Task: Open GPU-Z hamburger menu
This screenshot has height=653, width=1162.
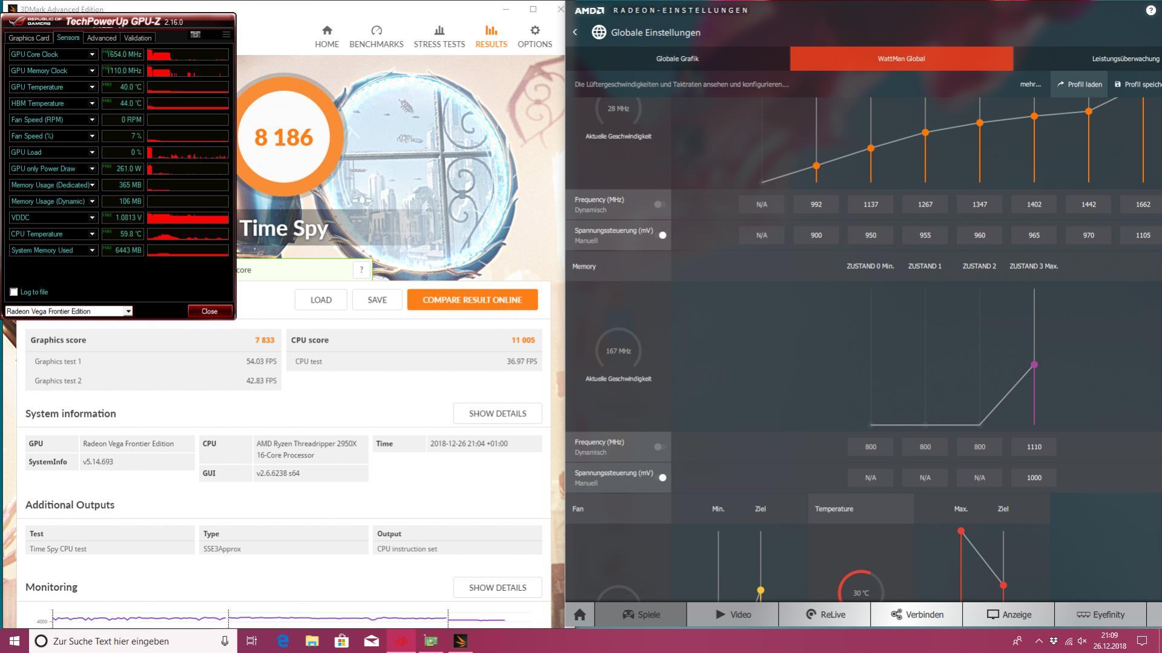Action: coord(226,34)
